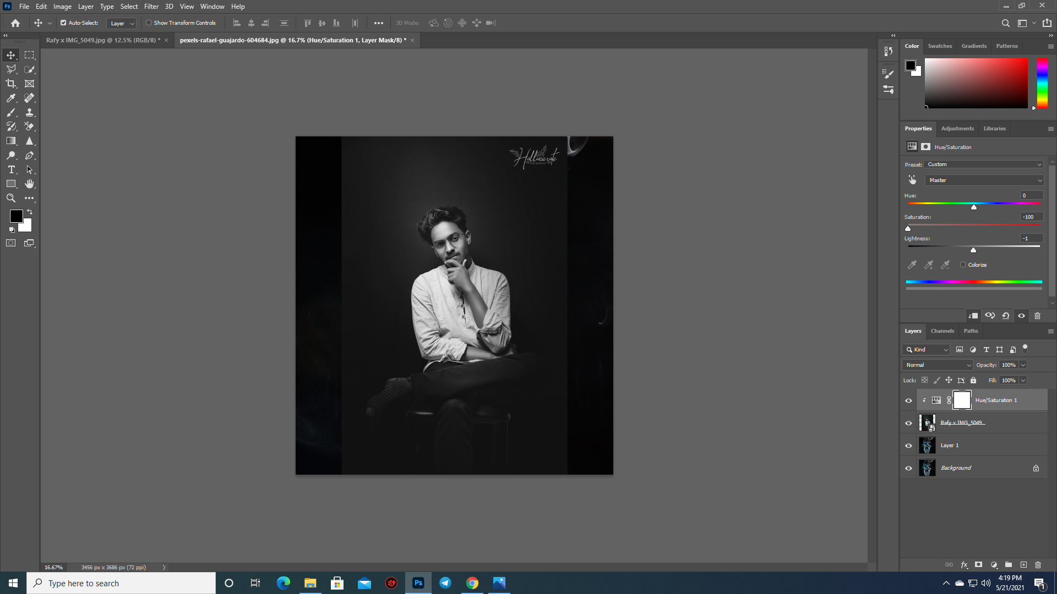This screenshot has width=1057, height=594.
Task: Open the Filter menu
Action: coord(151,6)
